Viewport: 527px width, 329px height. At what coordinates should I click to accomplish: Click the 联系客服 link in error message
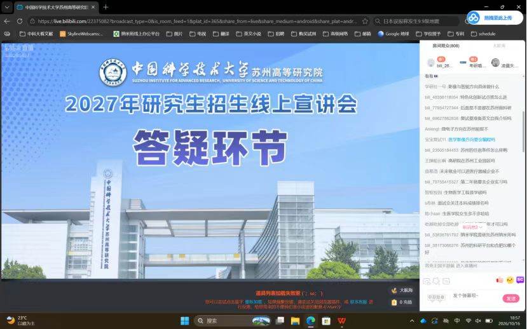(x=359, y=302)
